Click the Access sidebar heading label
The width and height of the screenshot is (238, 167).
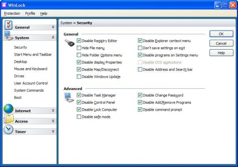[21, 121]
